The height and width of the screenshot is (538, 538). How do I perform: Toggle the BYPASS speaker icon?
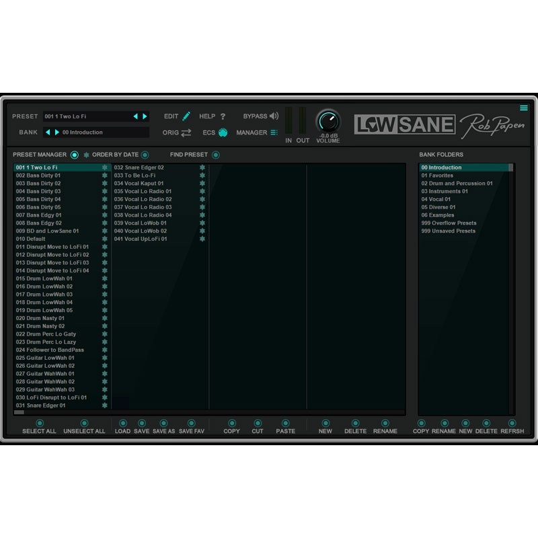click(x=274, y=116)
